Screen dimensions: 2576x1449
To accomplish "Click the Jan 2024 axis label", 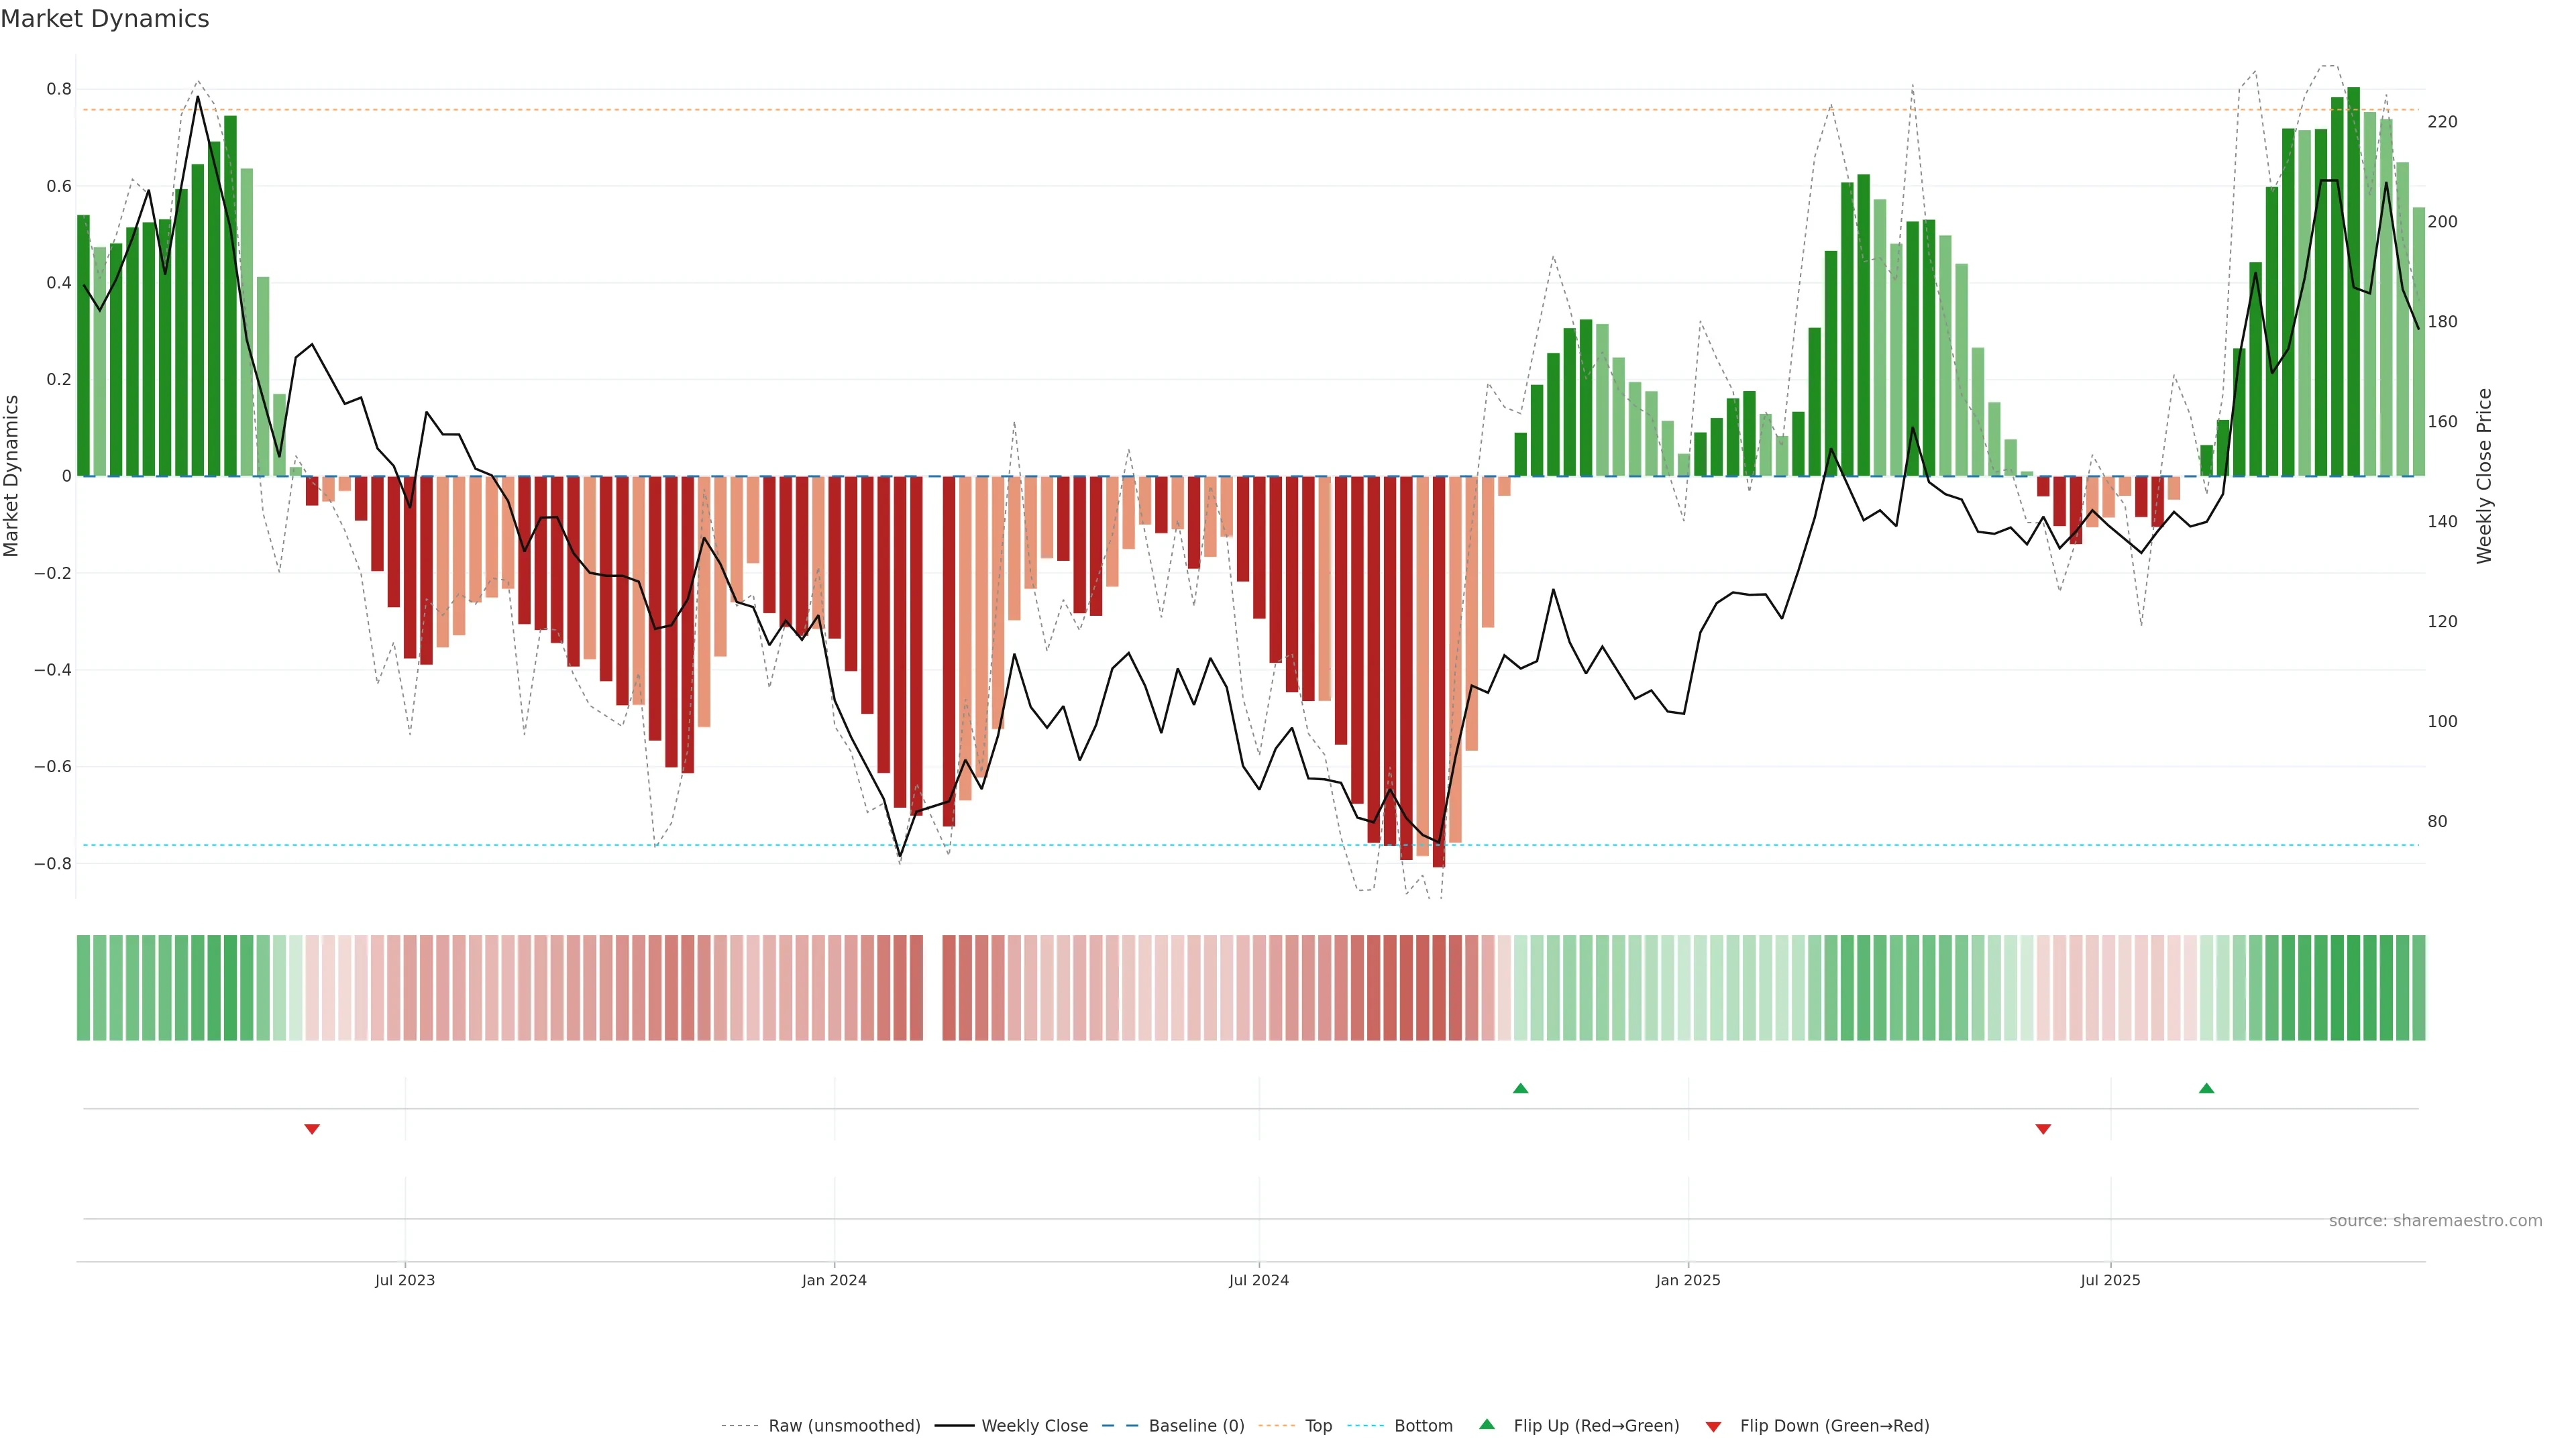I will (x=834, y=1280).
